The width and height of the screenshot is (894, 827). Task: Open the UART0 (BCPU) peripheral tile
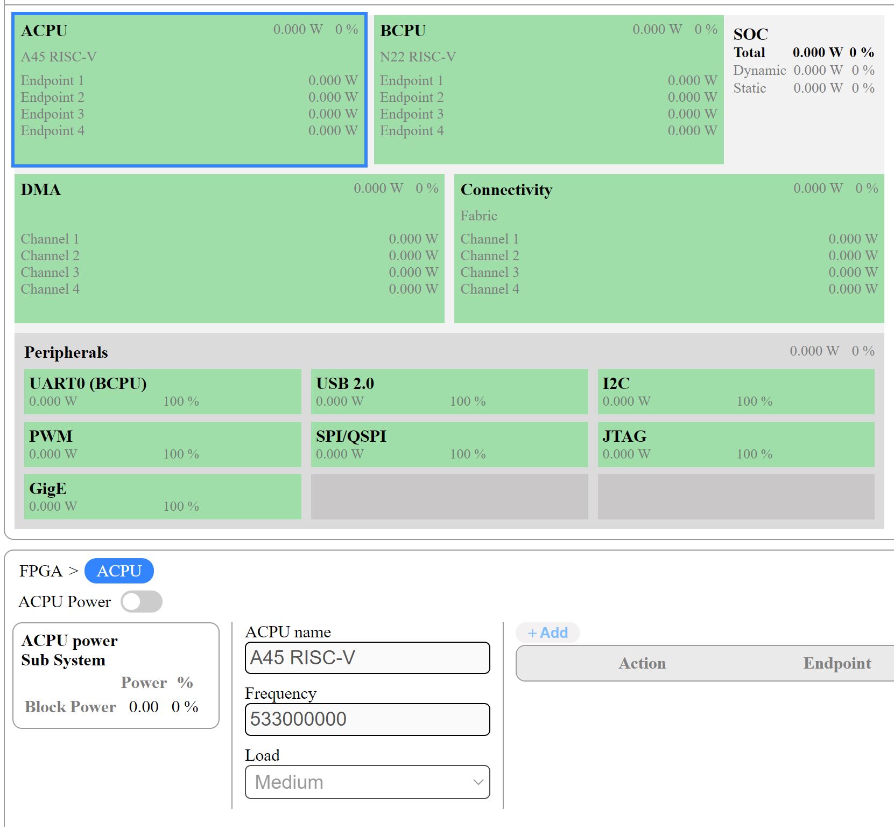click(x=163, y=392)
